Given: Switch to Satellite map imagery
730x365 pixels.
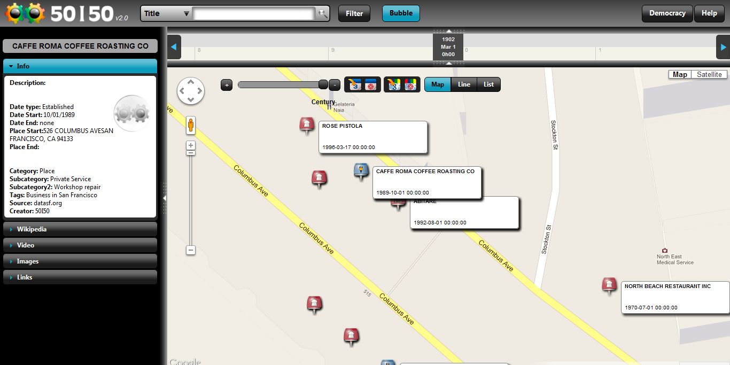Looking at the screenshot, I should click(x=709, y=74).
